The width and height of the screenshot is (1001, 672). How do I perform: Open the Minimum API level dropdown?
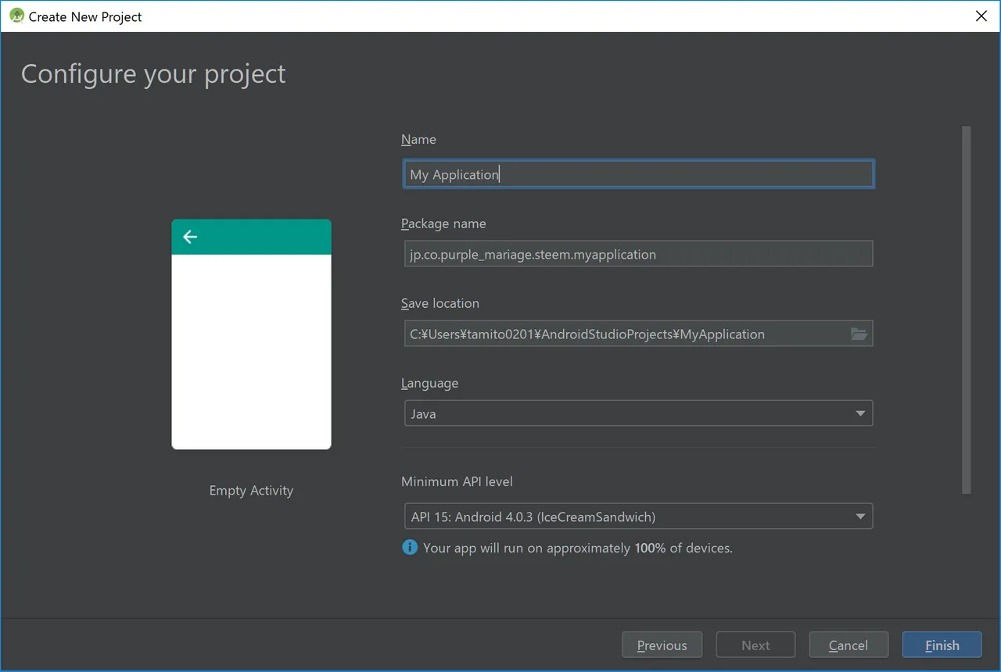(x=638, y=517)
